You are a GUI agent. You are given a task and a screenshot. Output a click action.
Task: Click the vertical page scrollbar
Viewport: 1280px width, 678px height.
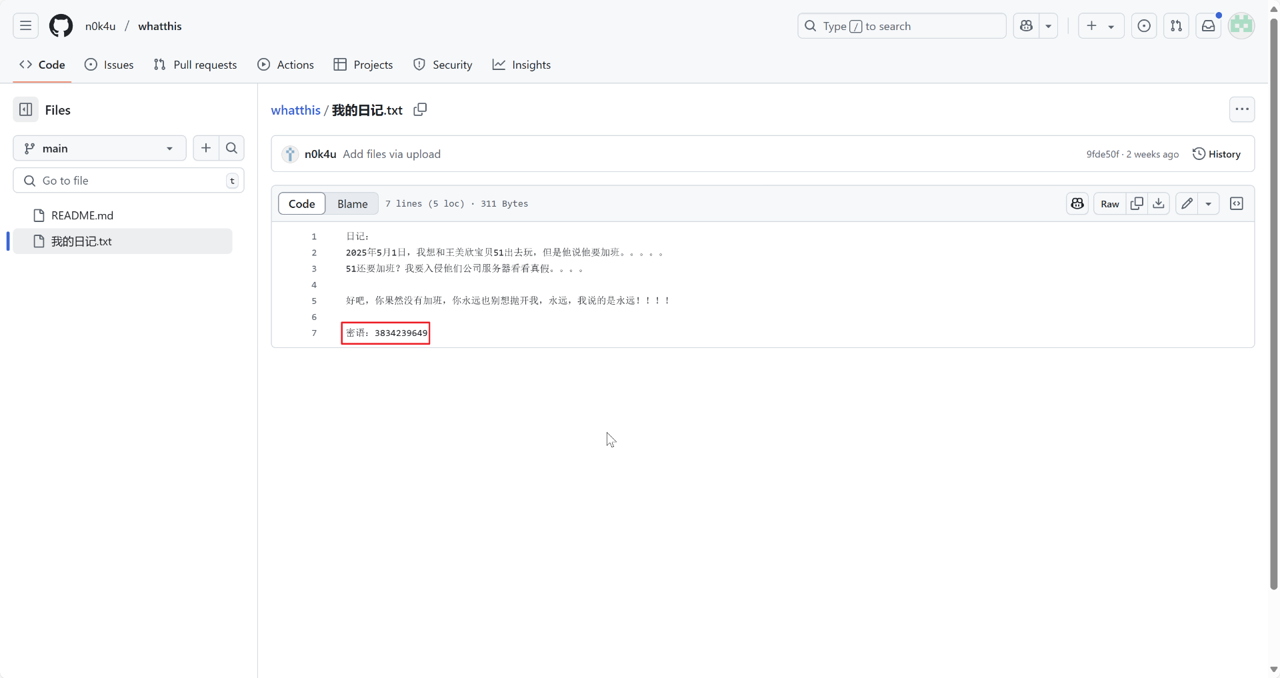[1274, 303]
